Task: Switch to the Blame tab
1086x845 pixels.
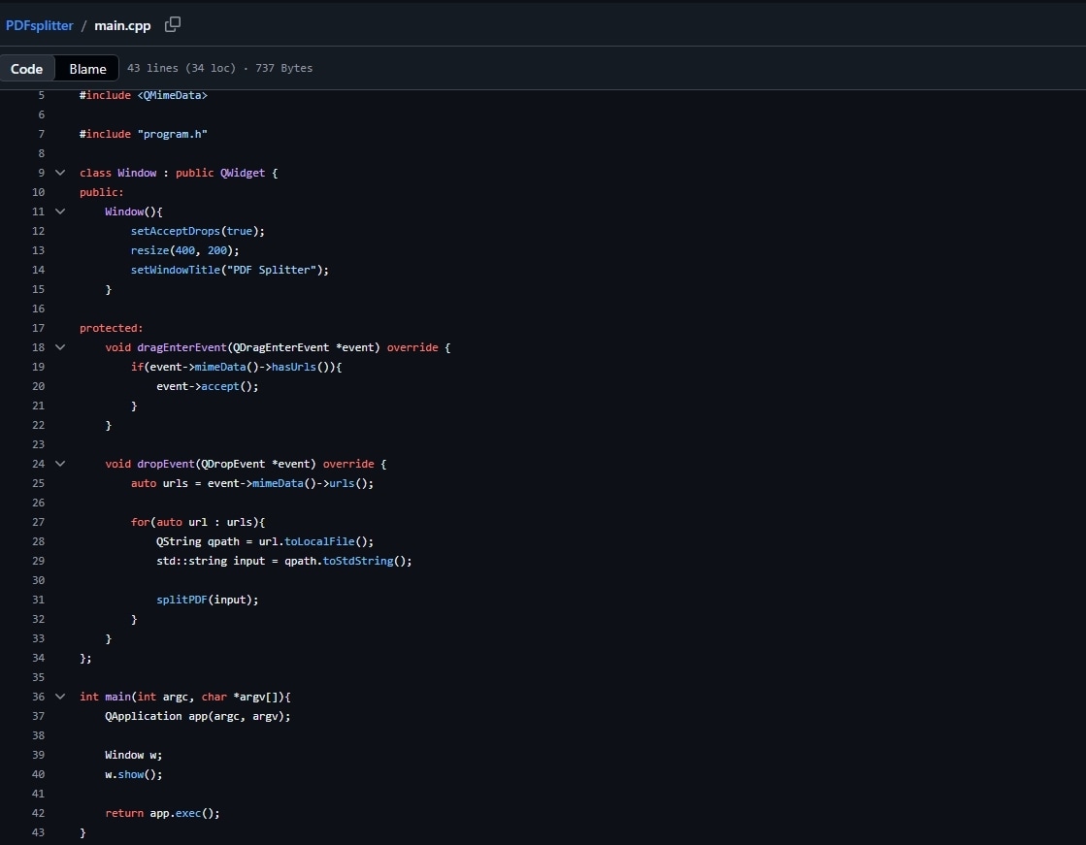Action: [87, 69]
